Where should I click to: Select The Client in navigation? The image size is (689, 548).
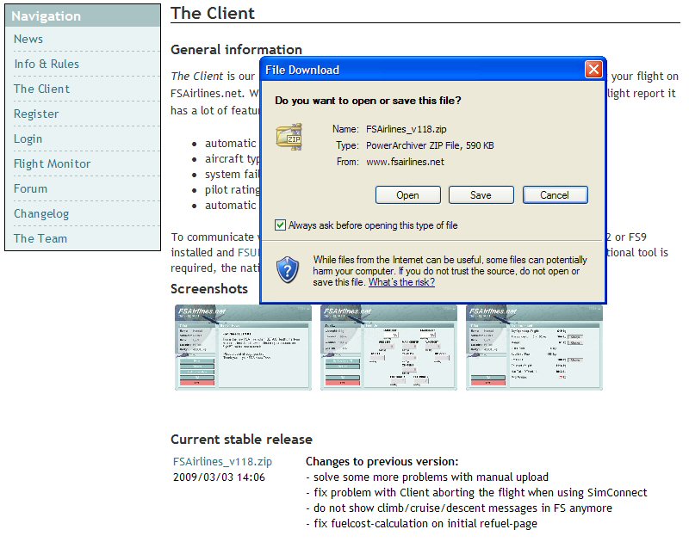click(x=41, y=89)
